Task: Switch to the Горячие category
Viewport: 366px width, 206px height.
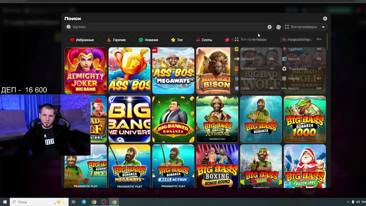Action: pos(116,40)
